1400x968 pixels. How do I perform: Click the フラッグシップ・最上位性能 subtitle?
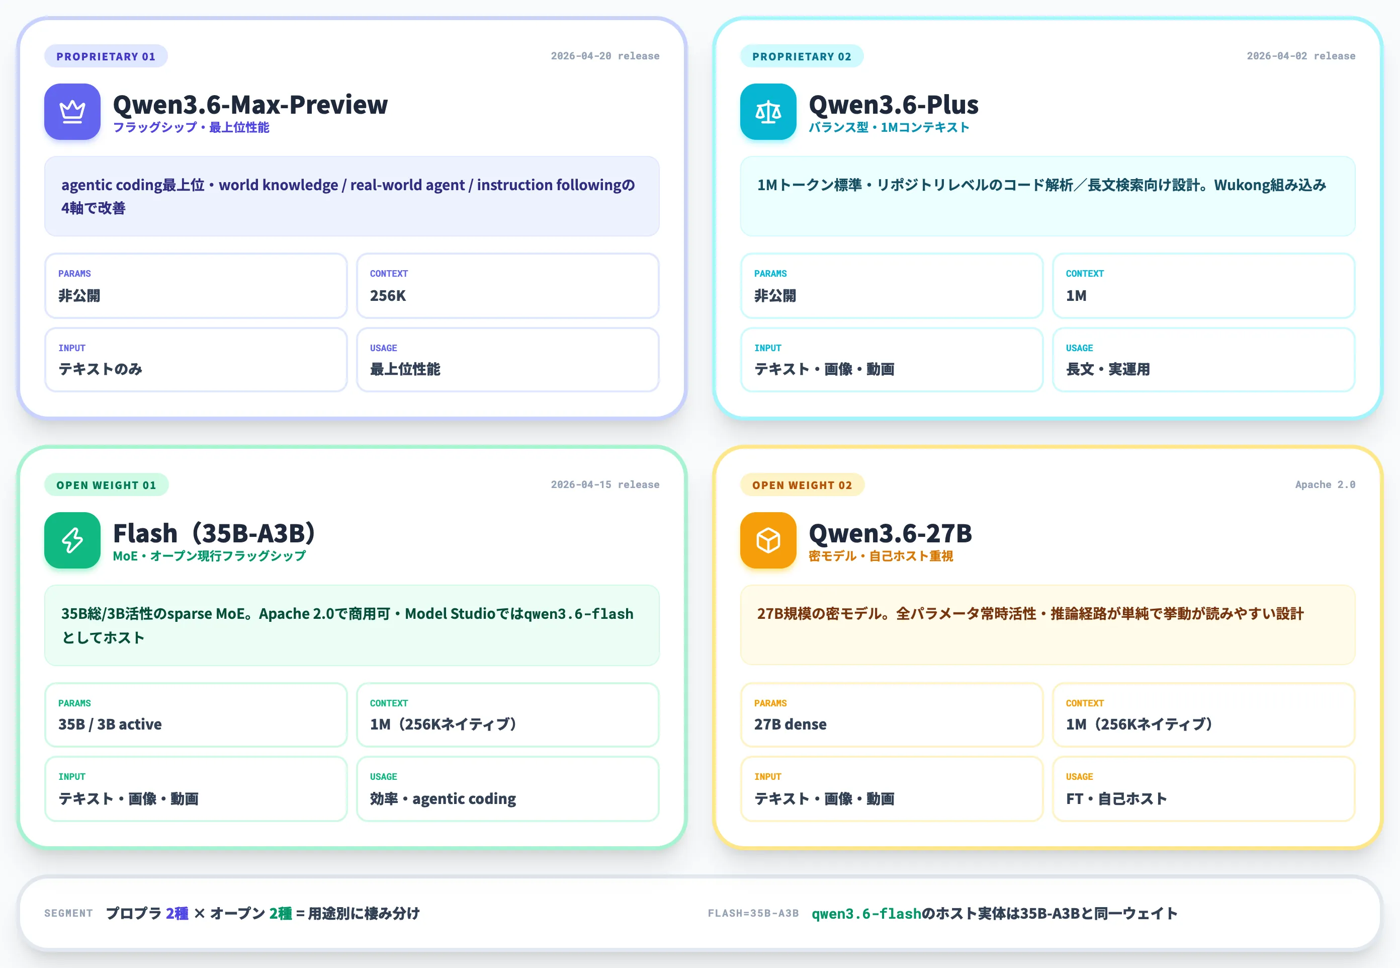click(x=191, y=127)
